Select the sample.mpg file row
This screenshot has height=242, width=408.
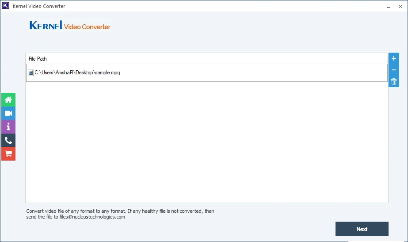pos(206,73)
